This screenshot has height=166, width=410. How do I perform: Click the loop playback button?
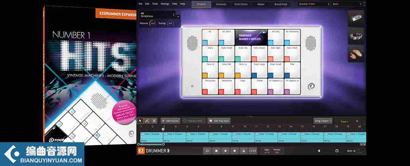click(x=207, y=150)
